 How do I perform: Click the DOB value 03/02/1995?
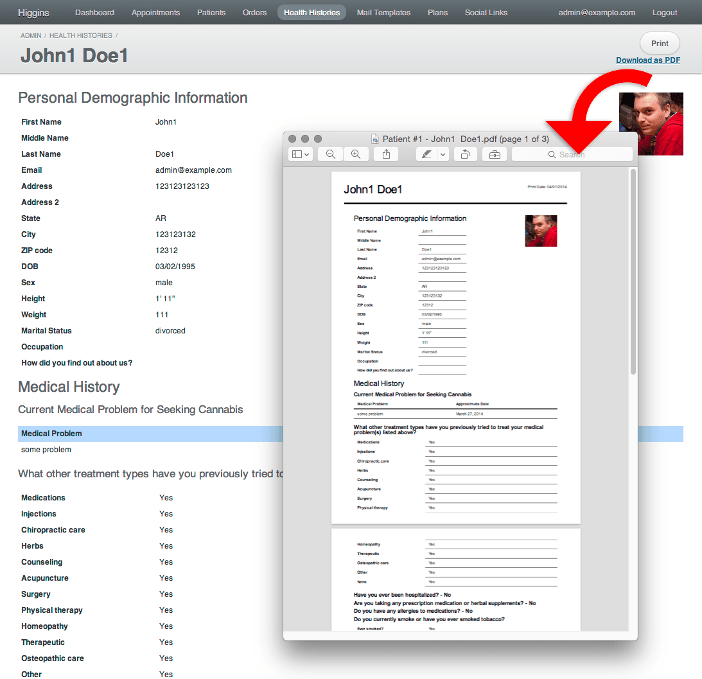[x=175, y=267]
